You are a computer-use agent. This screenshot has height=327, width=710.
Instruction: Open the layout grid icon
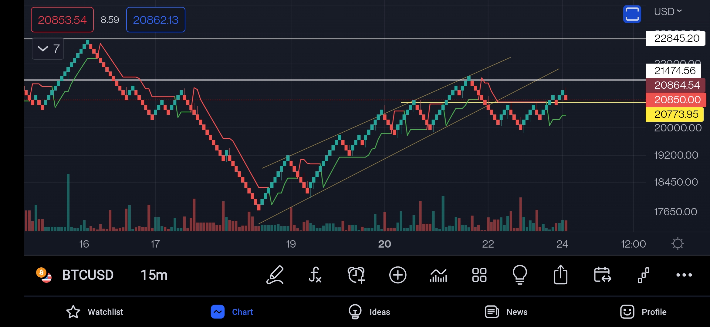click(479, 275)
